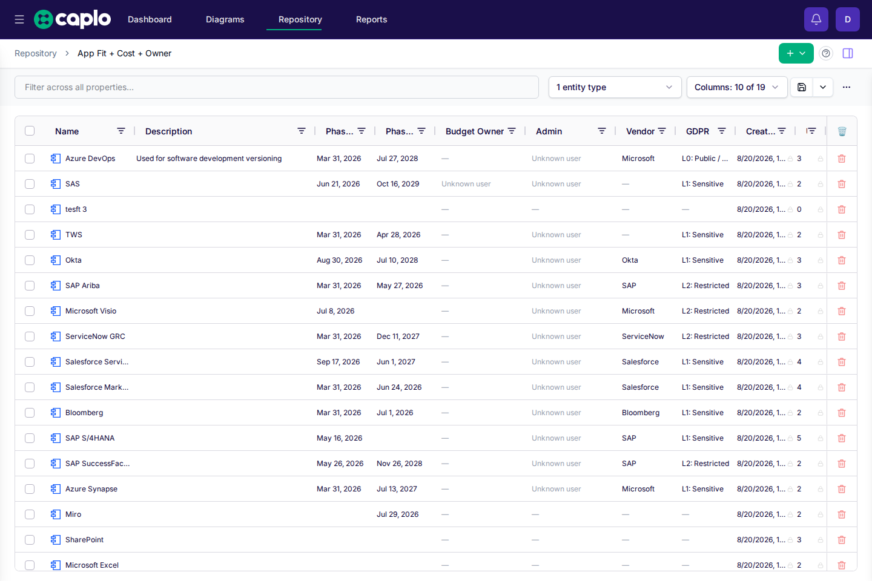Click the header delete-all trash icon
The image size is (872, 581).
coord(842,131)
